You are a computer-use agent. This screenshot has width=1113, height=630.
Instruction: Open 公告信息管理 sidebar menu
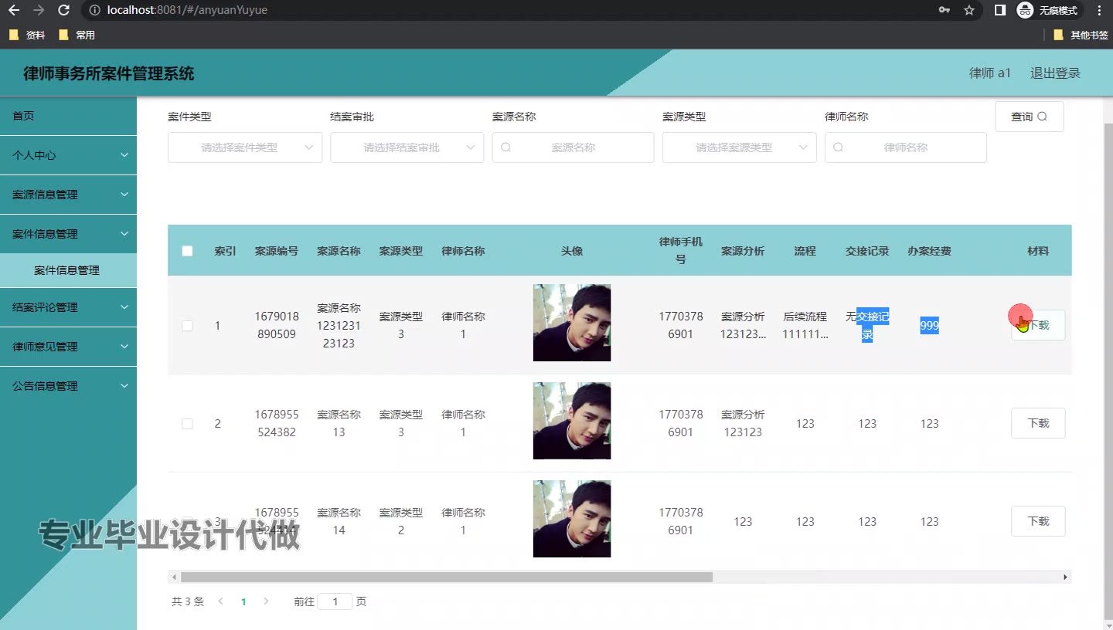68,386
